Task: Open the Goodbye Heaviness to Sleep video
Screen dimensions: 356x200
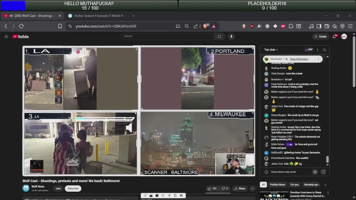Action: (308, 194)
